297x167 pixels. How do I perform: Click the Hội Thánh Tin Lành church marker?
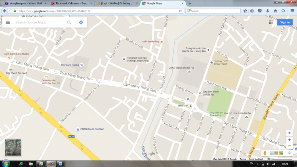[x=11, y=69]
